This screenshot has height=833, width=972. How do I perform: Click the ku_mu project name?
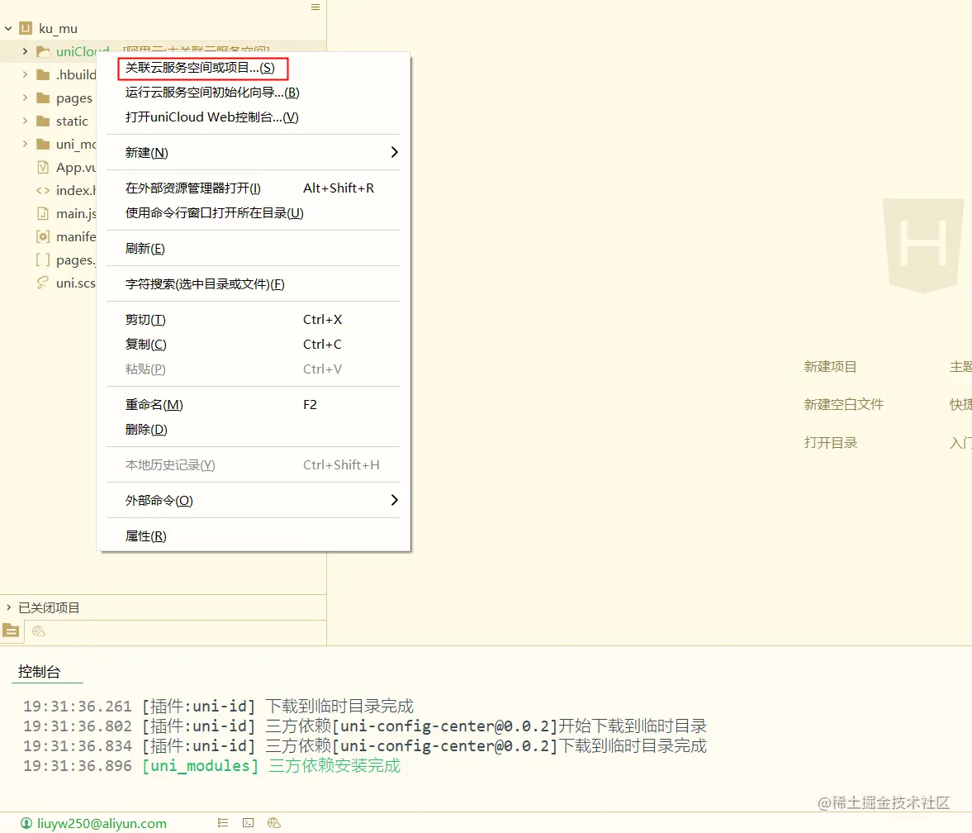(59, 29)
